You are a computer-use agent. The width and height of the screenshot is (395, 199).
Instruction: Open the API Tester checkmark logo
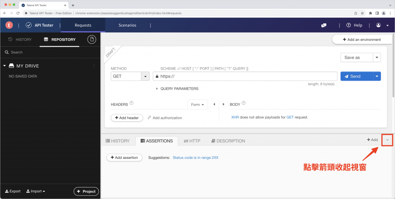coord(29,25)
